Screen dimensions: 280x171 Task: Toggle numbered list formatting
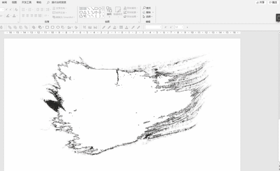(30, 10)
